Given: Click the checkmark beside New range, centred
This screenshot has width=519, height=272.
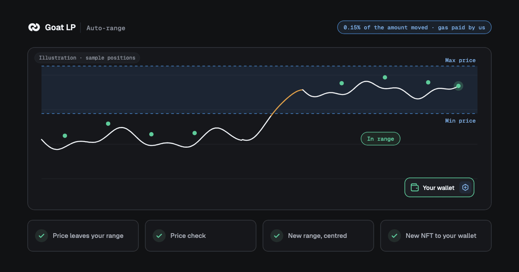Looking at the screenshot, I should 277,236.
